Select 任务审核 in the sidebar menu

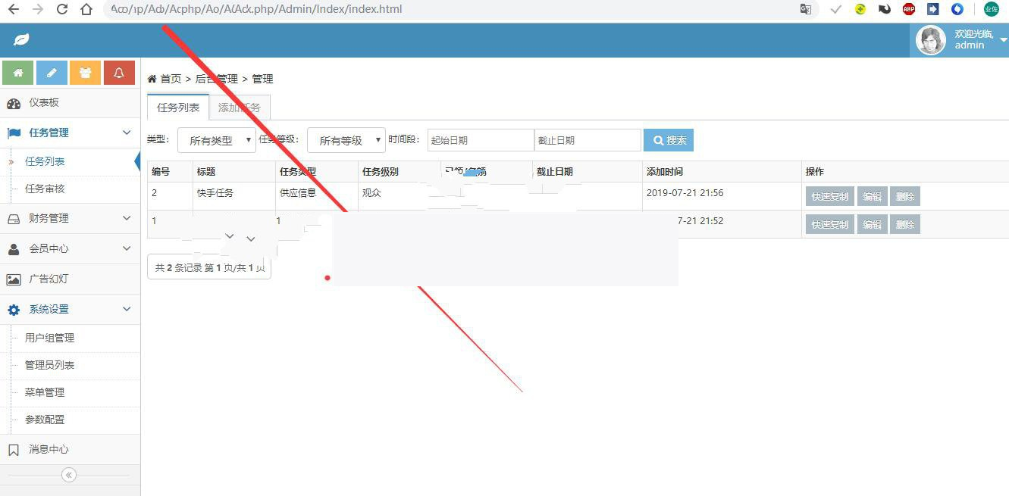click(x=45, y=189)
